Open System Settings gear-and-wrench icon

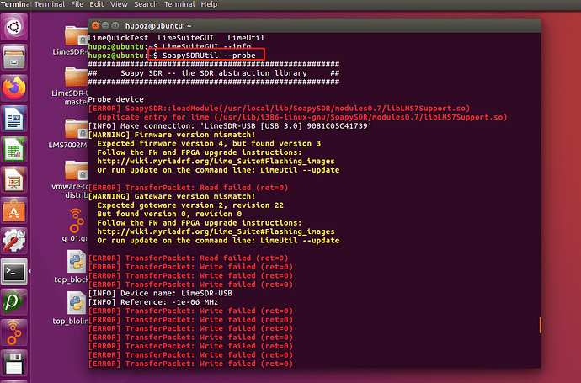(x=14, y=241)
